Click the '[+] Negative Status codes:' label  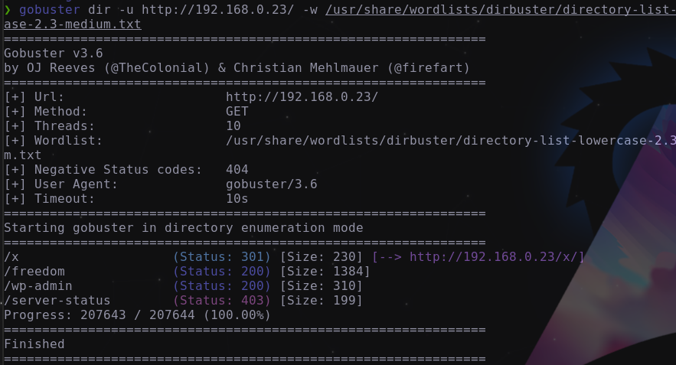(103, 170)
